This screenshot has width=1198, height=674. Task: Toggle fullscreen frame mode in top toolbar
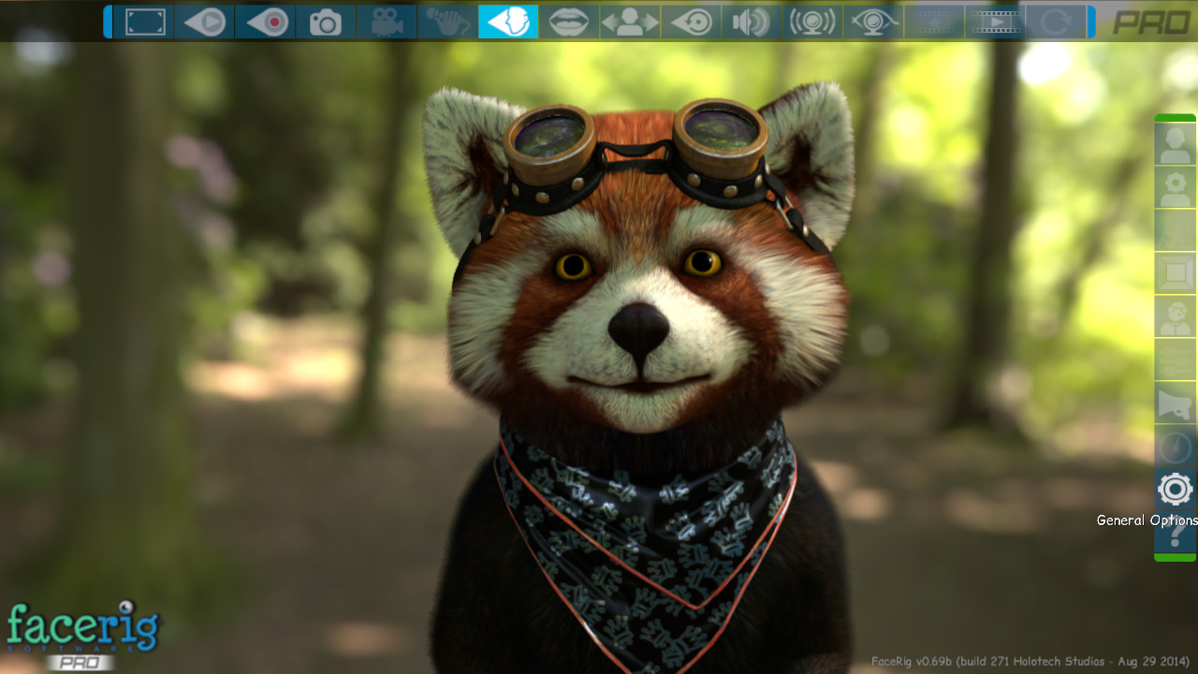click(x=144, y=22)
